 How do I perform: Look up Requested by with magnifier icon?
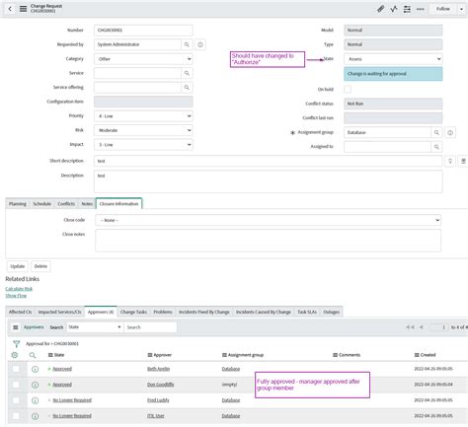click(187, 44)
